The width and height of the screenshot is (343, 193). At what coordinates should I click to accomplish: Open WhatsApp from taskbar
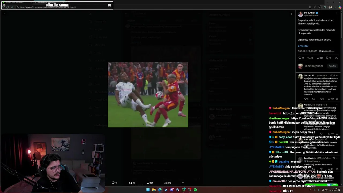[x=183, y=190]
